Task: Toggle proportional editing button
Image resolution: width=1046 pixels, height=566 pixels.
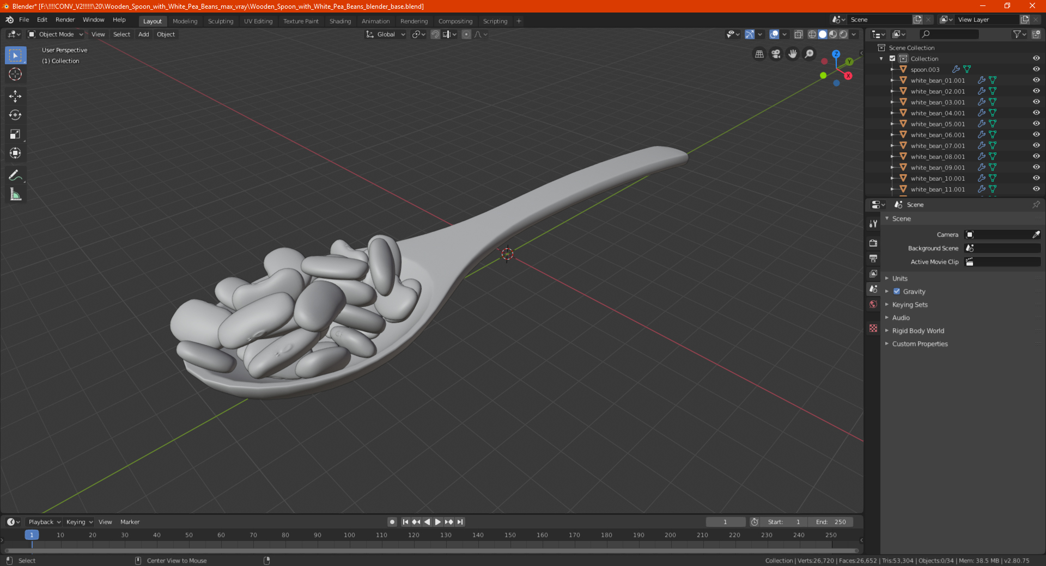Action: 466,34
